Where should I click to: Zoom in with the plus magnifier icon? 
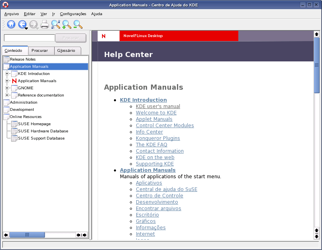(67, 24)
